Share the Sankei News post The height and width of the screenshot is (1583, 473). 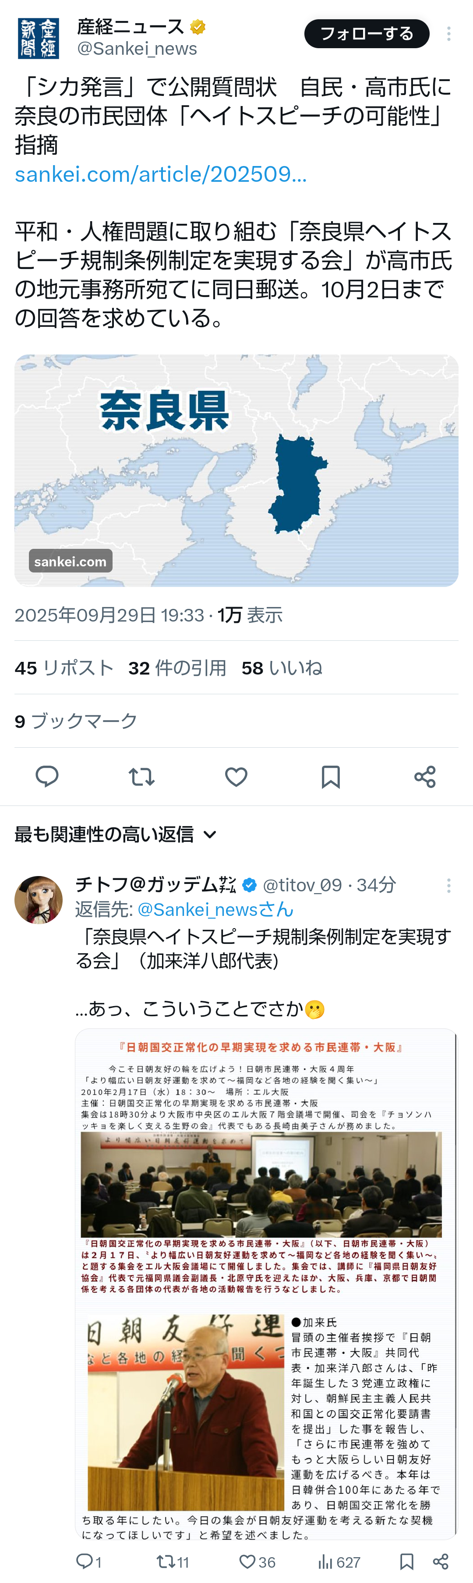(424, 777)
